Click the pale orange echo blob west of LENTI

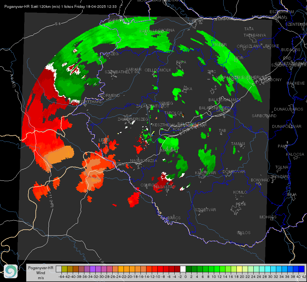click(60, 155)
